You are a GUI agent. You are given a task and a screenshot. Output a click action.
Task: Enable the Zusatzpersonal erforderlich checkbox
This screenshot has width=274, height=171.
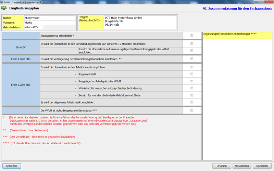pos(192,35)
